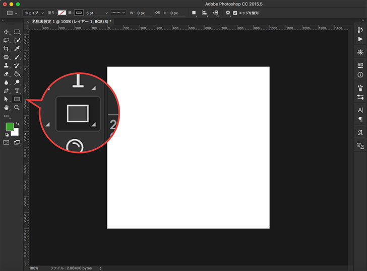Open the path operations menu
This screenshot has width=367, height=271.
(194, 13)
